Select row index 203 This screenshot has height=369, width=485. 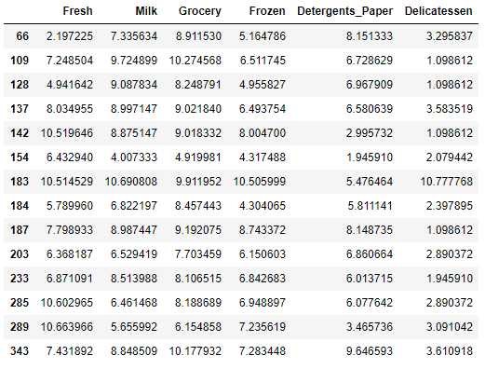pos(20,254)
